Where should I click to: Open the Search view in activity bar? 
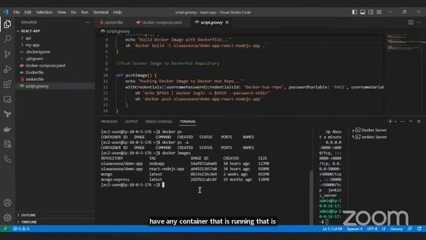(7, 39)
